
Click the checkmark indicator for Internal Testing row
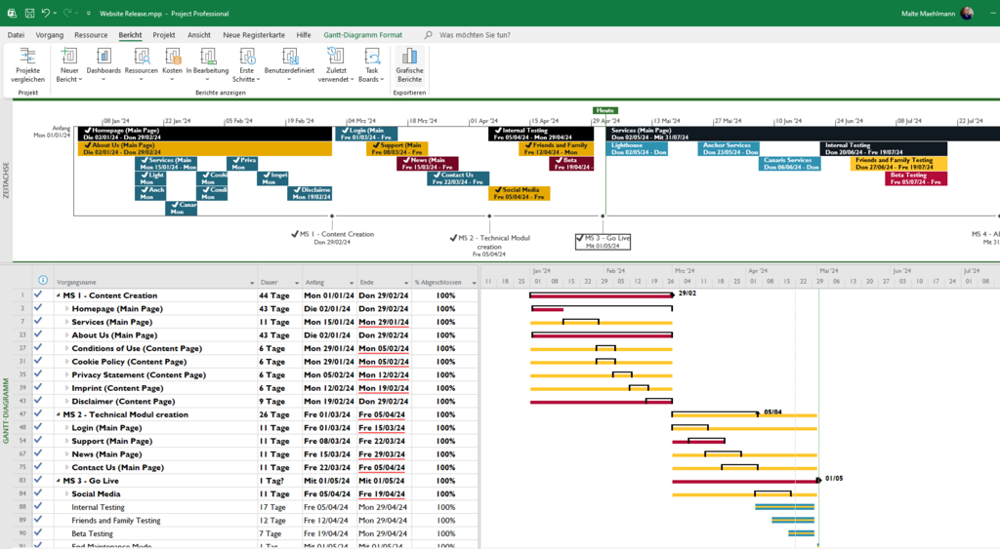(x=38, y=507)
